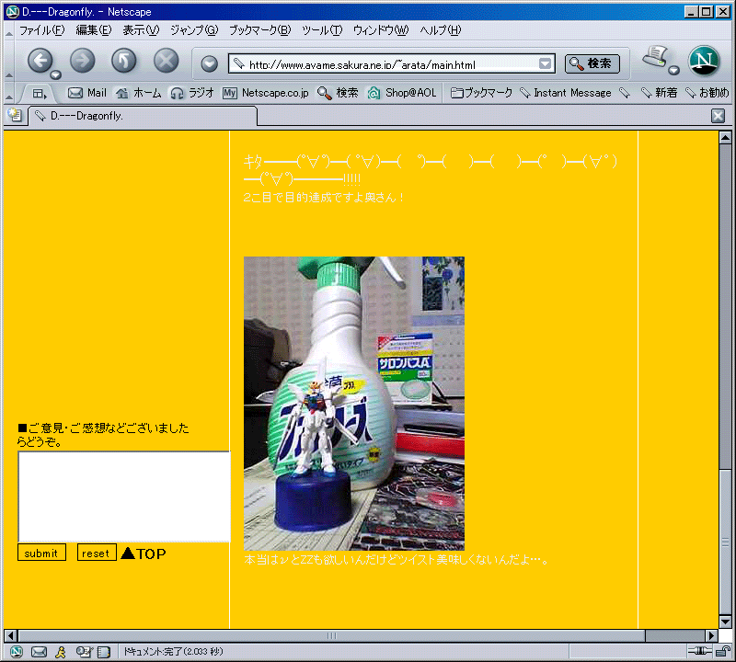Open the Back button history dropdown arrow
The height and width of the screenshot is (662, 736).
(x=56, y=74)
